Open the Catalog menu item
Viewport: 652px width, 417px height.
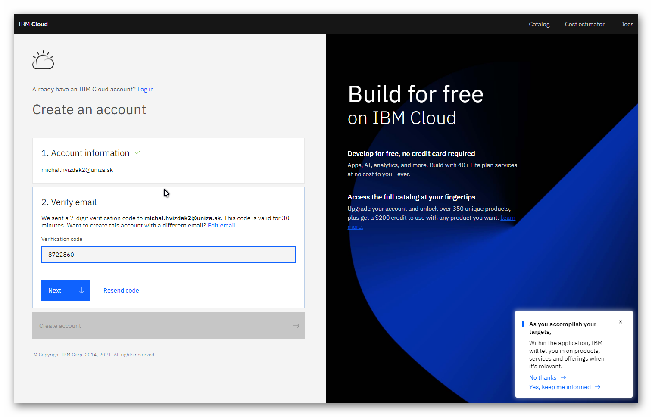pos(539,24)
